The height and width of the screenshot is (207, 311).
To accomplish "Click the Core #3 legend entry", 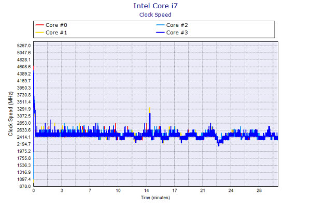I will pyautogui.click(x=172, y=33).
